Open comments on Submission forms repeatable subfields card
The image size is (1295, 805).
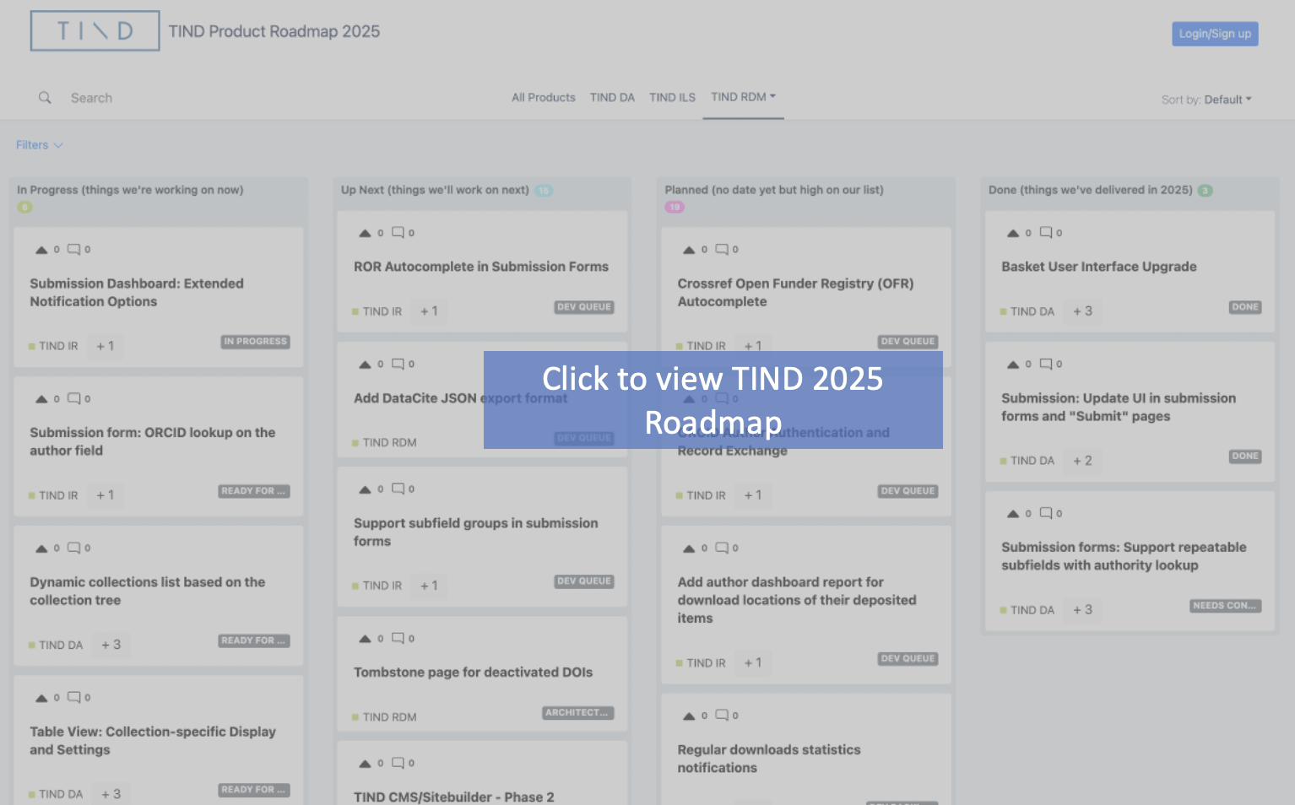[1046, 513]
